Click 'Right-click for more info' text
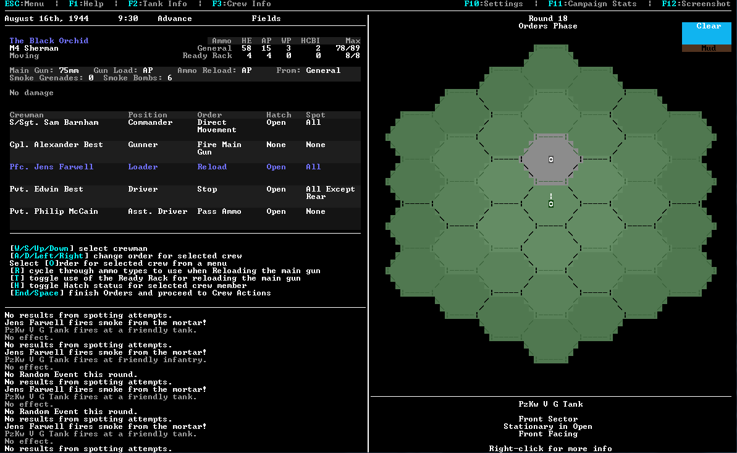Image resolution: width=737 pixels, height=453 pixels. click(x=550, y=449)
